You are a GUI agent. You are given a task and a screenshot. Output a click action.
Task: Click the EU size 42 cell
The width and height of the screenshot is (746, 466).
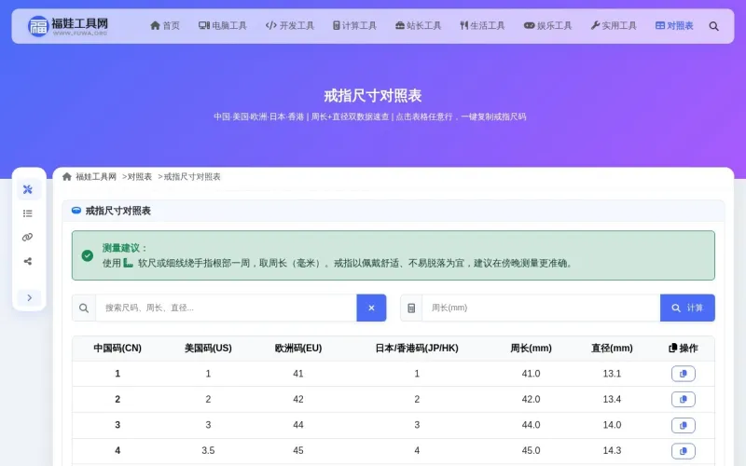point(298,400)
